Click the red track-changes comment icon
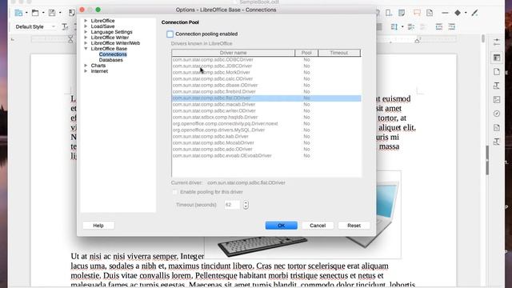Screen dimensions: 512x288 417,13
